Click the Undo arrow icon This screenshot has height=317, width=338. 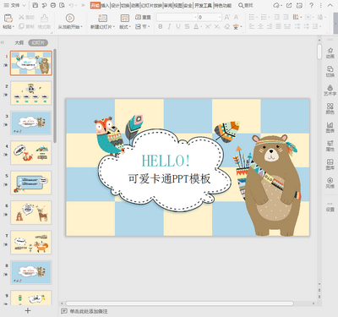(x=71, y=5)
